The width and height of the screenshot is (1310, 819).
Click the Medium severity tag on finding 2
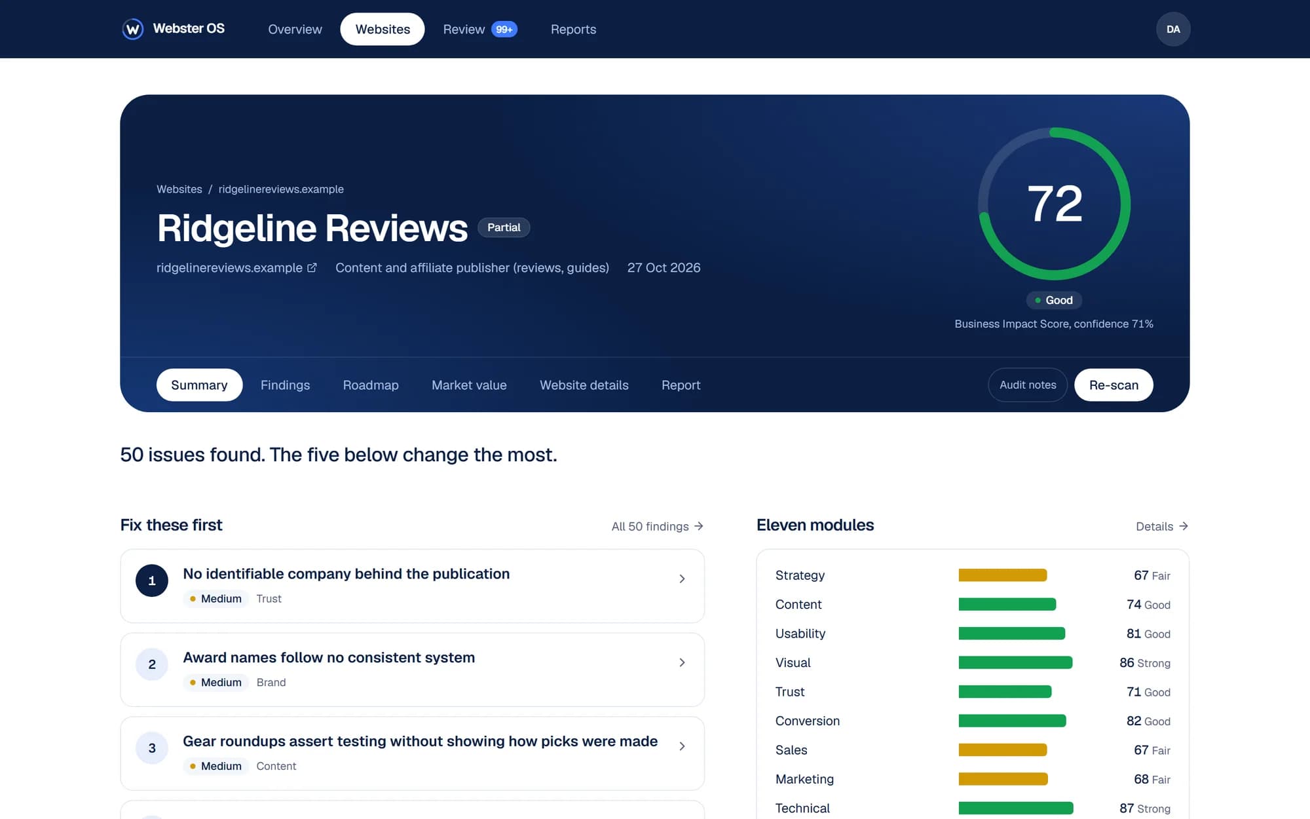[x=215, y=683]
